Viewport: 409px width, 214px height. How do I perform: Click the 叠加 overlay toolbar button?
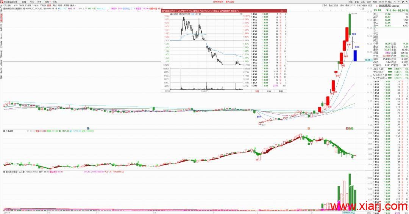pyautogui.click(x=331, y=5)
